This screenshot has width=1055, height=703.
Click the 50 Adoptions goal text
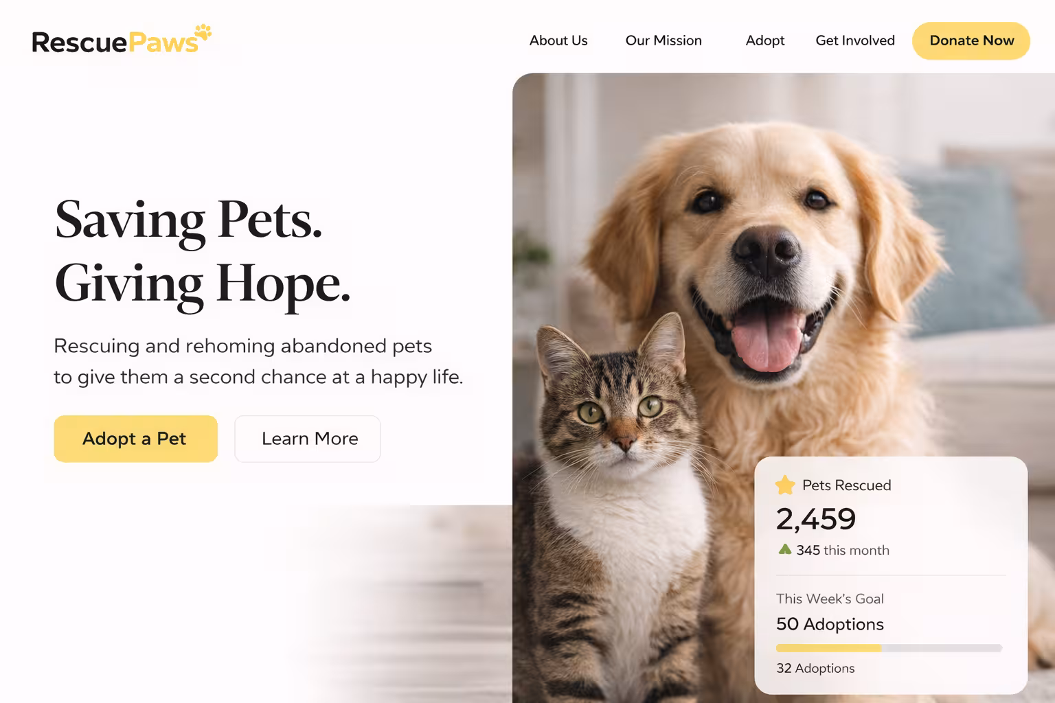(x=830, y=624)
